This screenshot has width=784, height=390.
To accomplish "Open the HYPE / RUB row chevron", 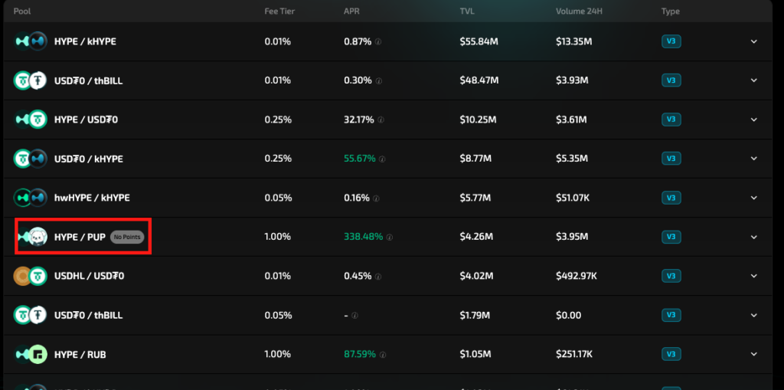I will [x=753, y=354].
